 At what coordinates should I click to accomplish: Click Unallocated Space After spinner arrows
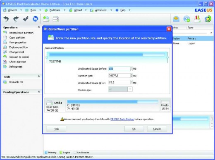(131, 82)
